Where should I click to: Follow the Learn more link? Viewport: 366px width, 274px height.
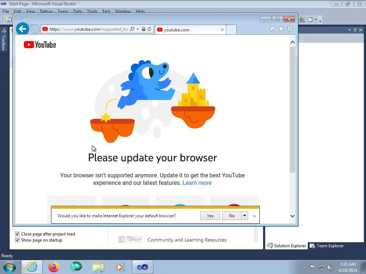click(197, 183)
